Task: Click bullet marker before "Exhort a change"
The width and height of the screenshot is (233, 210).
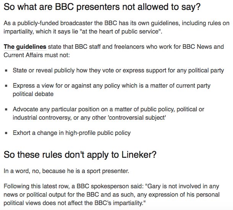Action: click(x=6, y=133)
